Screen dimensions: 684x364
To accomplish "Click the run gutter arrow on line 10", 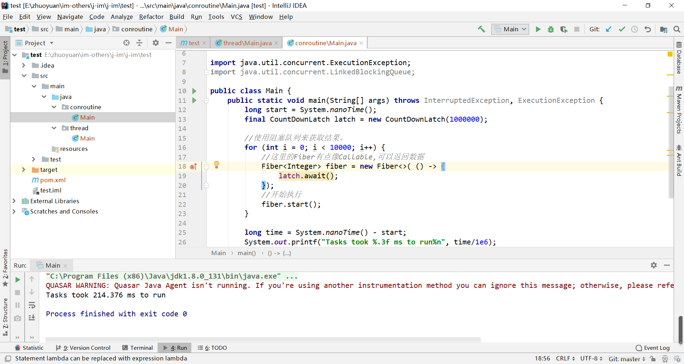I will pyautogui.click(x=194, y=91).
